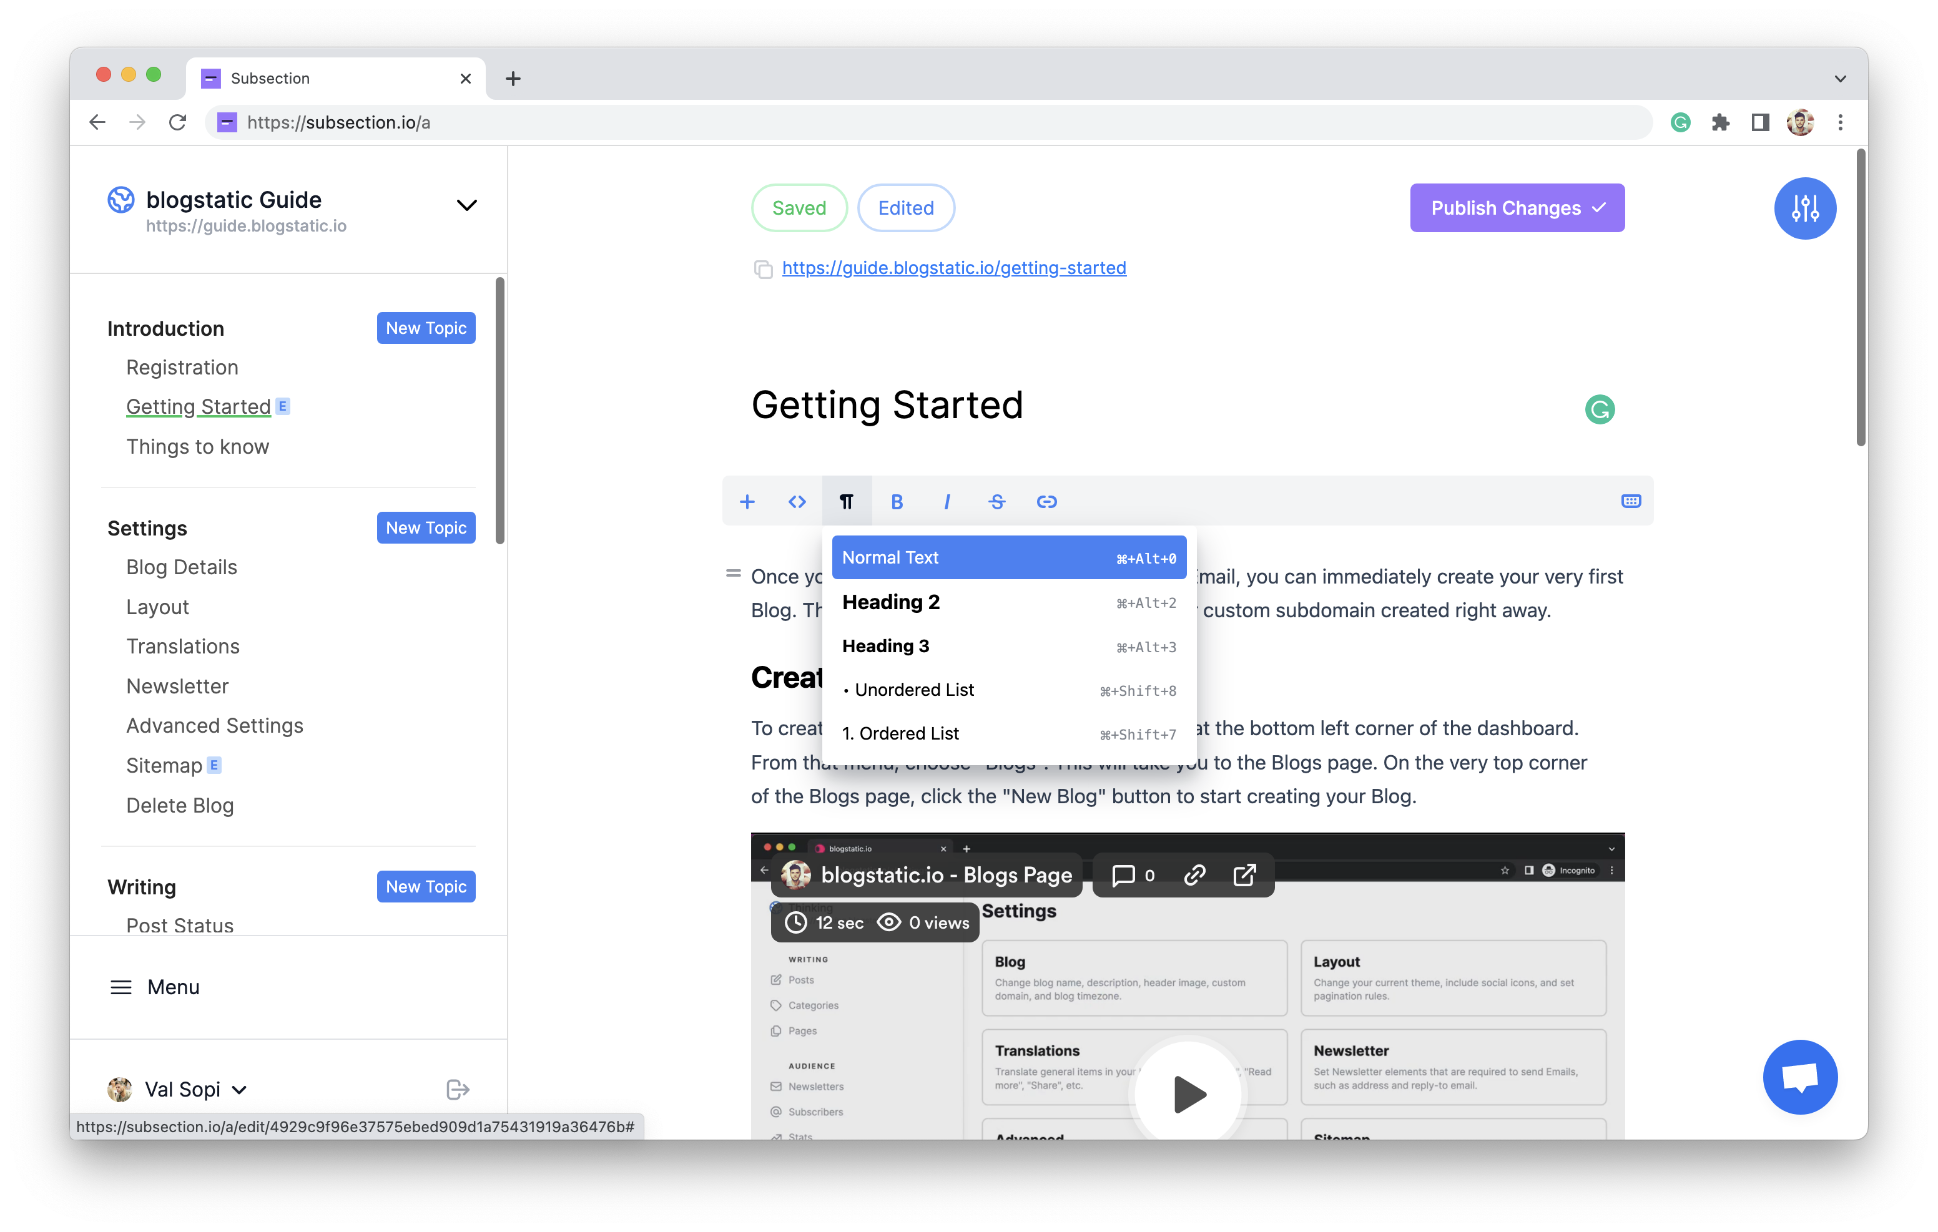Click the strikethrough formatting icon

pyautogui.click(x=997, y=501)
